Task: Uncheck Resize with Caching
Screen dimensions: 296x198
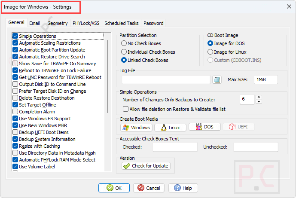Action: coord(15,146)
